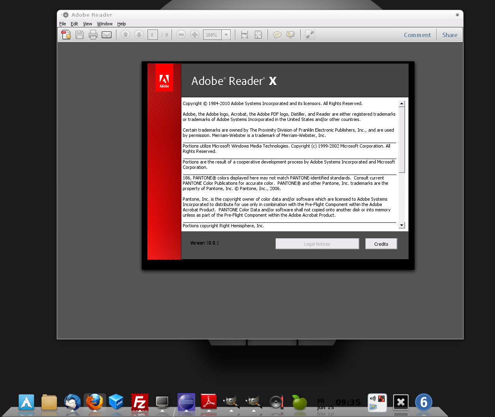Open the View menu
The image size is (495, 417).
pyautogui.click(x=87, y=24)
